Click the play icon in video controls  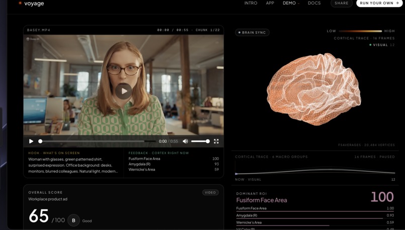click(x=31, y=141)
